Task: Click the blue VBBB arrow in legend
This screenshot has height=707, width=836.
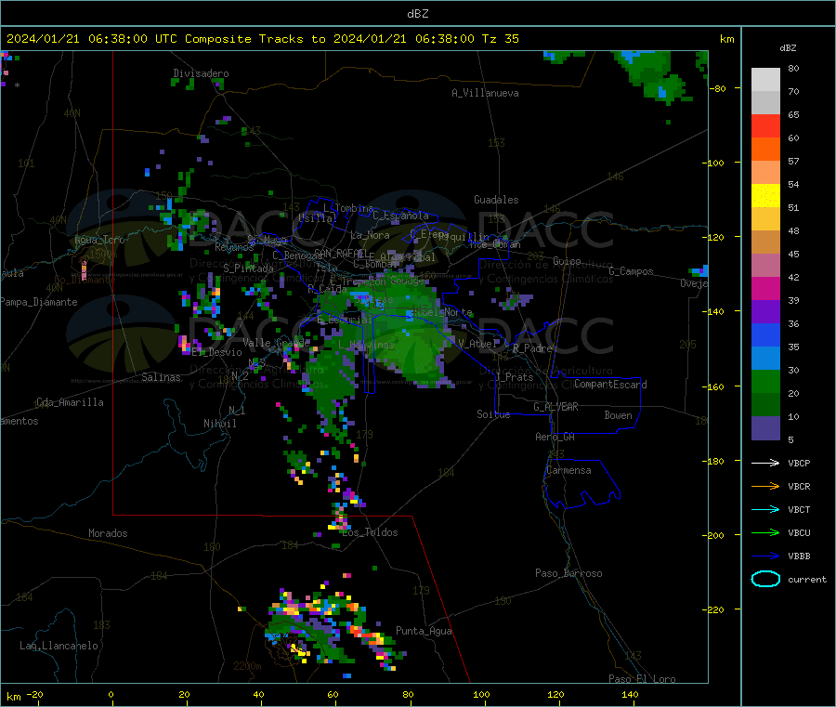Action: tap(765, 556)
